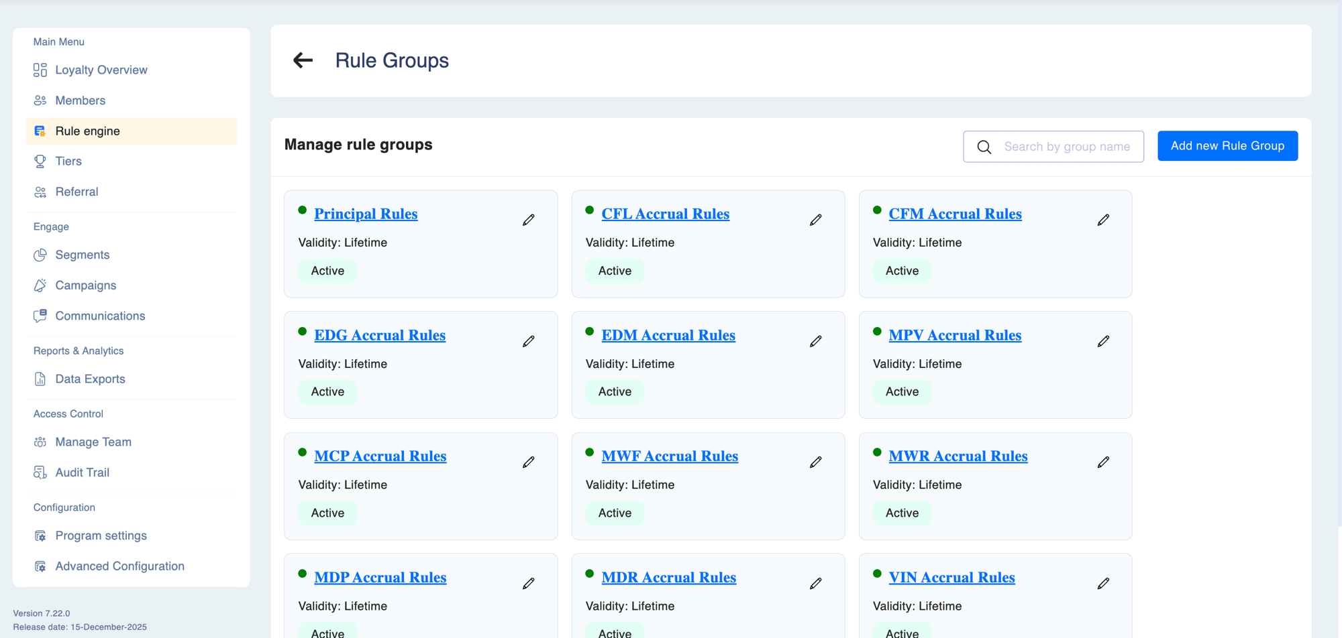The image size is (1342, 638).
Task: Click the edit pencil on MDR Accrual Rules
Action: click(816, 583)
